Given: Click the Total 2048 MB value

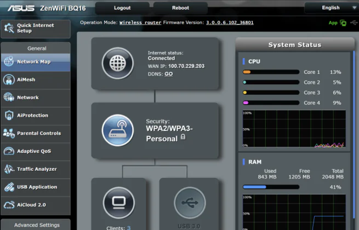Looking at the screenshot, I should 333,177.
